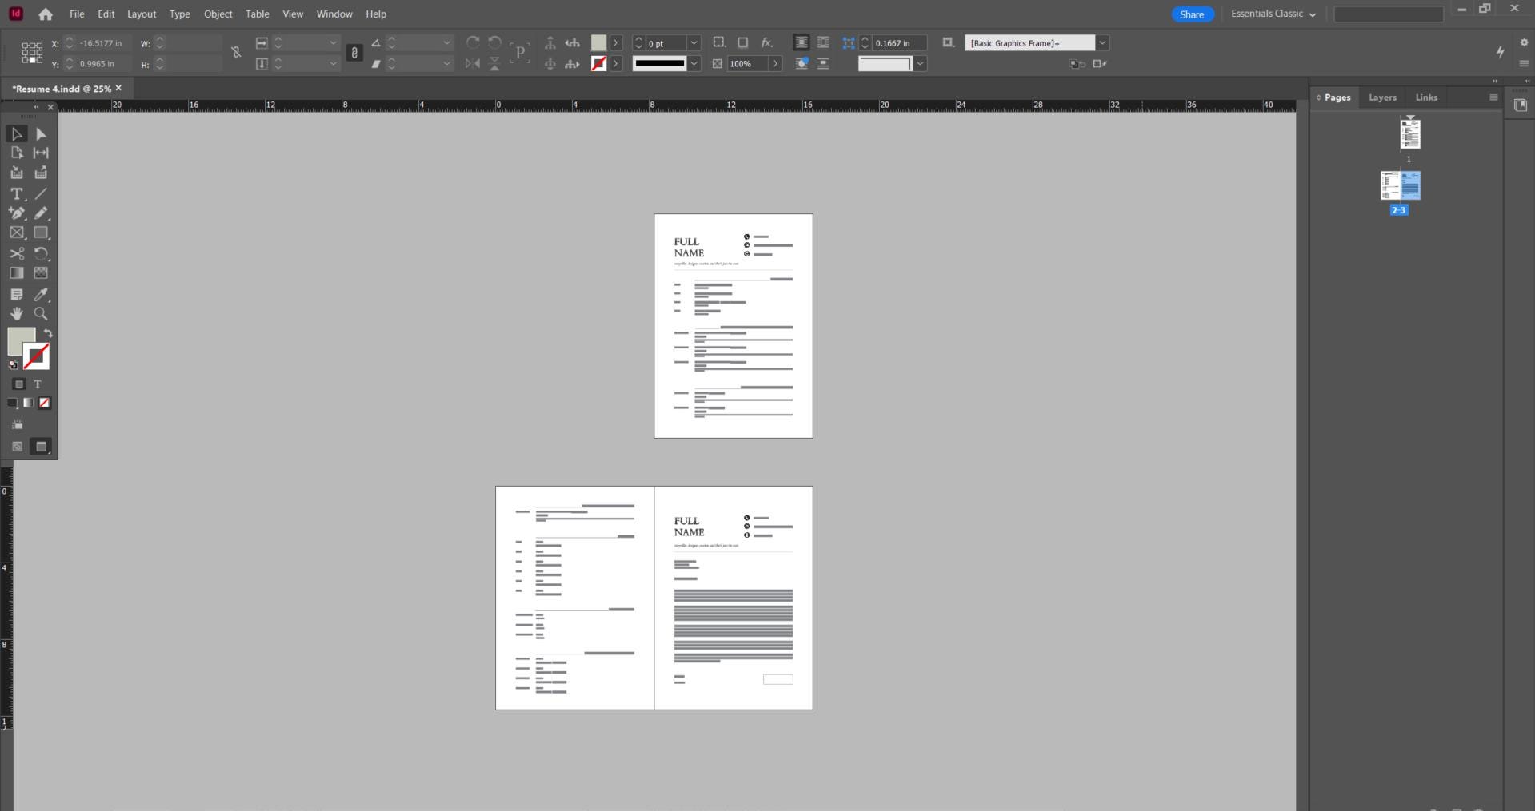Set the None color mode
The height and width of the screenshot is (811, 1535).
tap(45, 403)
